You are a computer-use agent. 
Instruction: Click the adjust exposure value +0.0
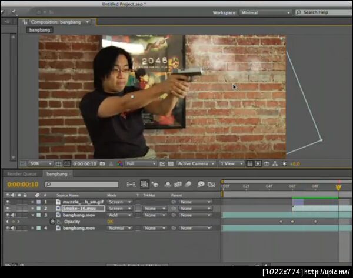295,164
